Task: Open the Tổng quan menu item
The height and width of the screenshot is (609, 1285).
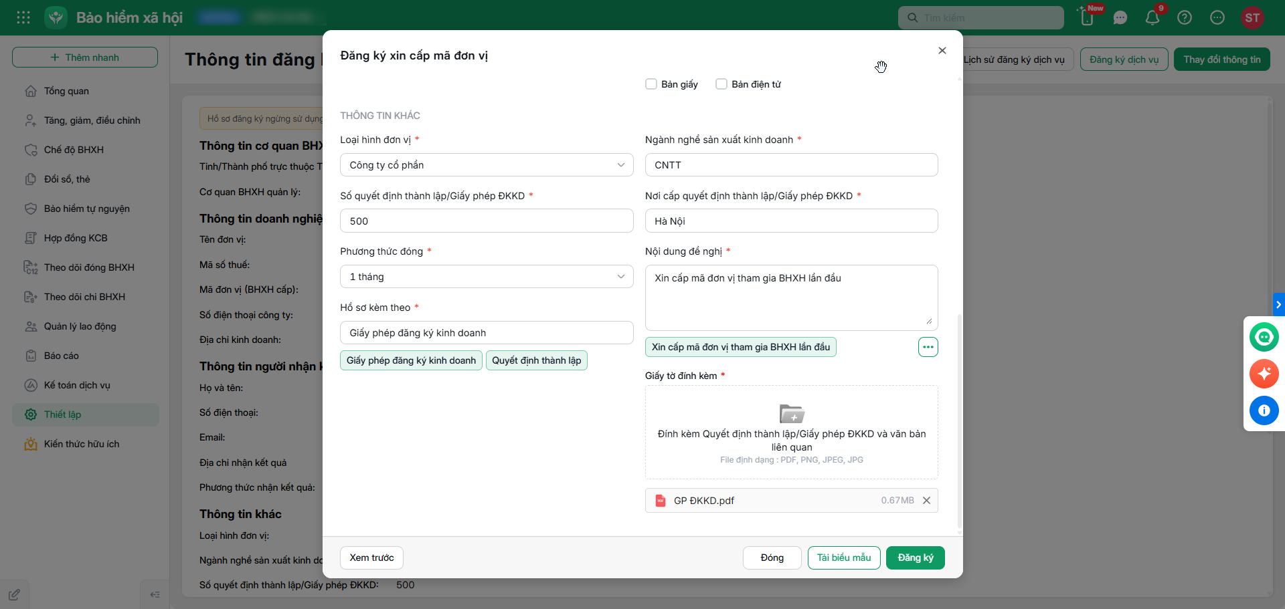Action: [x=85, y=91]
